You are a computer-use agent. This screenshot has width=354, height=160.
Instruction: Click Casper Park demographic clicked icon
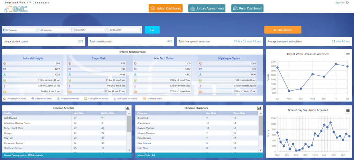(69, 64)
